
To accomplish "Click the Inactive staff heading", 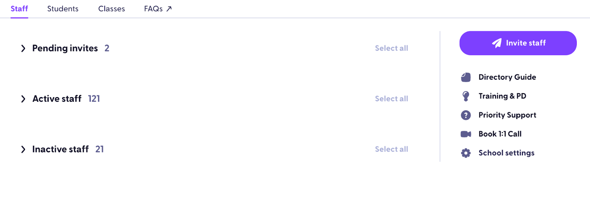I will point(60,149).
